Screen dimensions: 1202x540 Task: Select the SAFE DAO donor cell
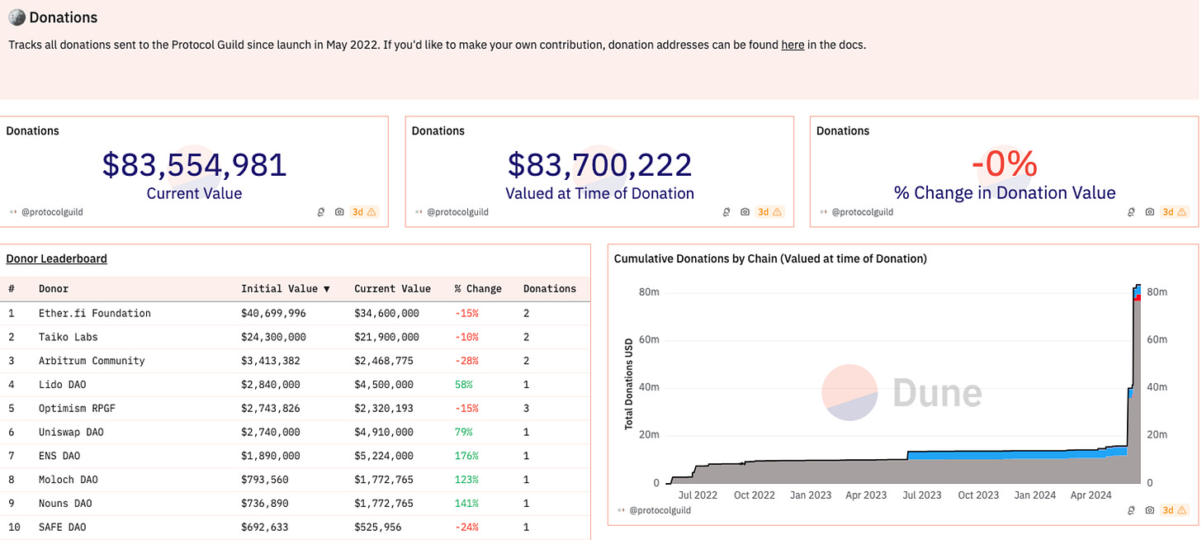coord(62,527)
